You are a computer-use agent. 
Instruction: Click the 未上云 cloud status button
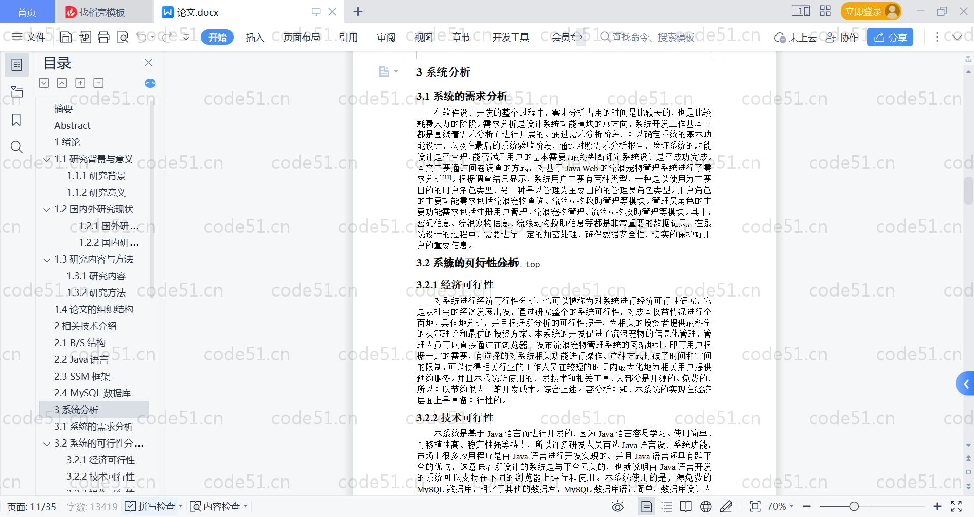(795, 37)
